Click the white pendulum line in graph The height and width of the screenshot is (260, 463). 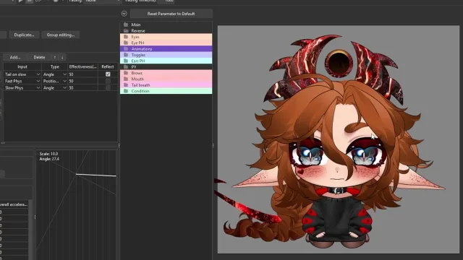tap(96, 175)
